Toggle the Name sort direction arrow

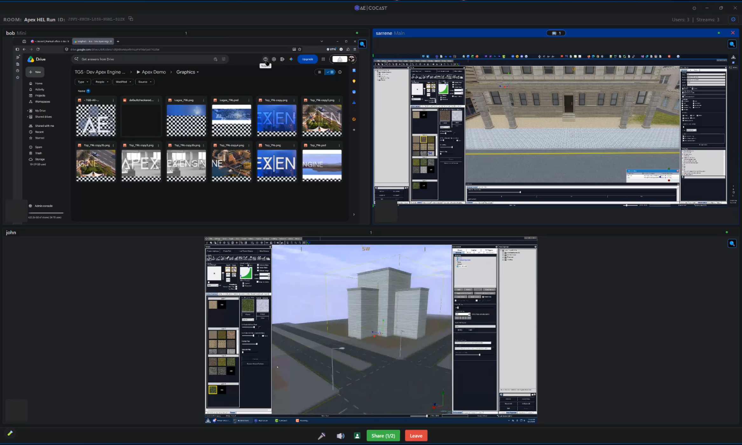click(x=88, y=91)
